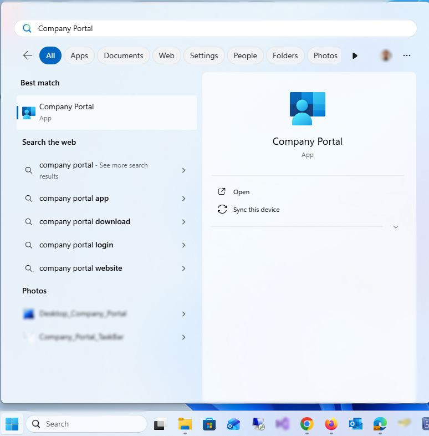The height and width of the screenshot is (436, 429).
Task: Expand first blurred photo result chevron
Action: pyautogui.click(x=183, y=314)
